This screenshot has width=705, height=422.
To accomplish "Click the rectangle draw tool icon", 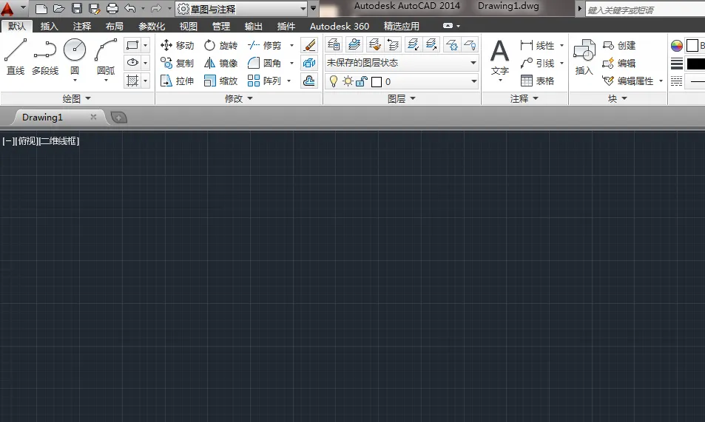I will tap(132, 45).
